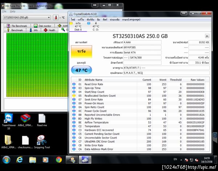Show hidden system tray icons arrow

[181, 160]
